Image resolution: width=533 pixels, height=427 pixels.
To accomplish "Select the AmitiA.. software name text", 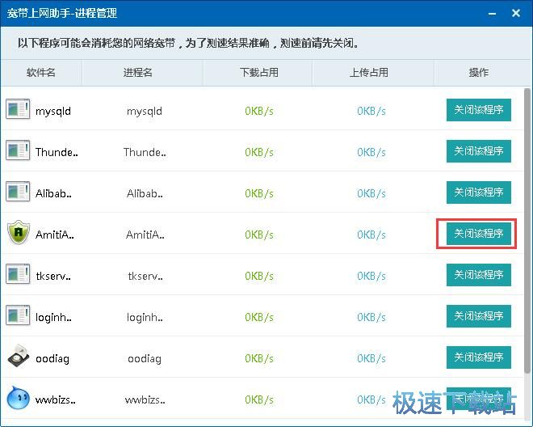I will (x=54, y=235).
